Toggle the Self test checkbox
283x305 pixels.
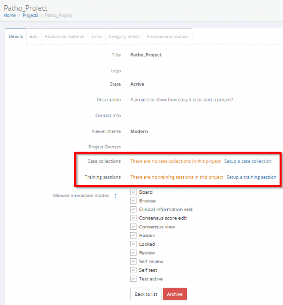point(133,270)
